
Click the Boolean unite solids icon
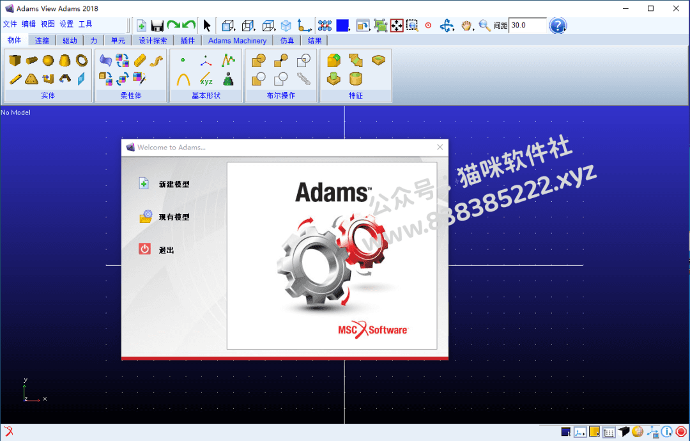point(259,60)
